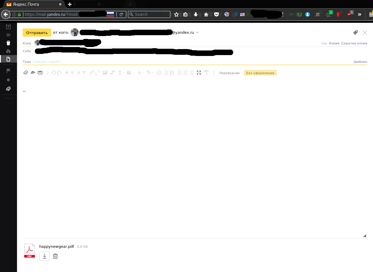373x272 pixels.
Task: Open the Drafts folder in the sidebar
Action: click(x=8, y=59)
